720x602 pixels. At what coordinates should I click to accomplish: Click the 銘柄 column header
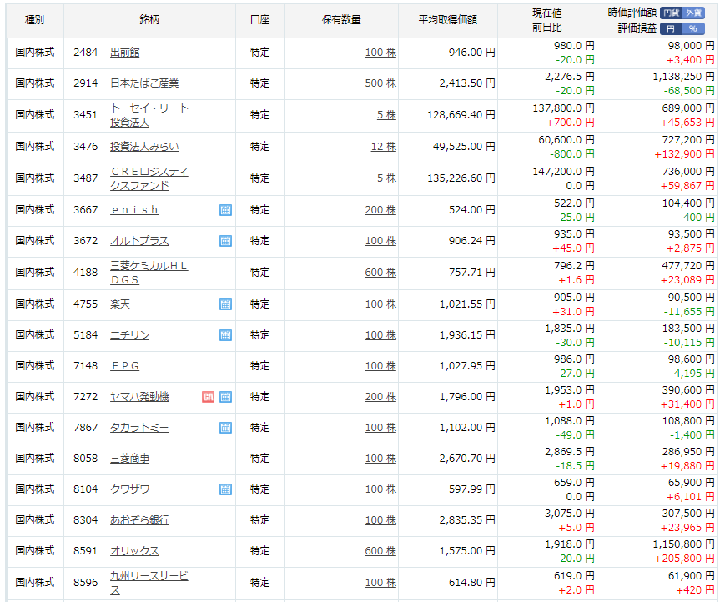149,19
